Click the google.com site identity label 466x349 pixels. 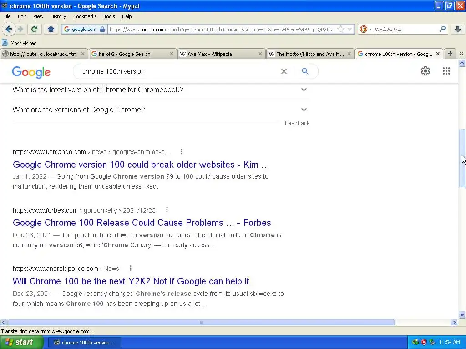coord(84,30)
